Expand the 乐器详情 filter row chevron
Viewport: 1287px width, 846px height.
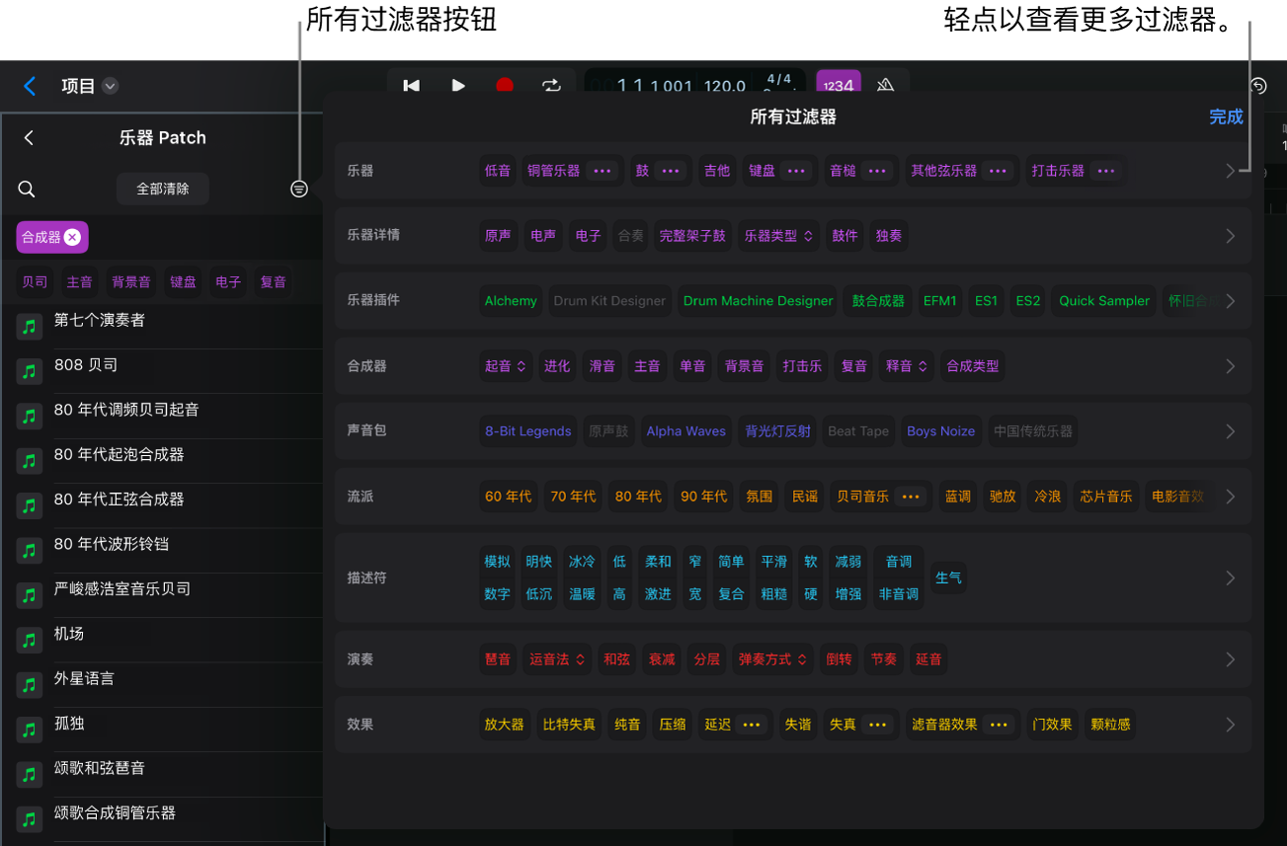click(1231, 236)
